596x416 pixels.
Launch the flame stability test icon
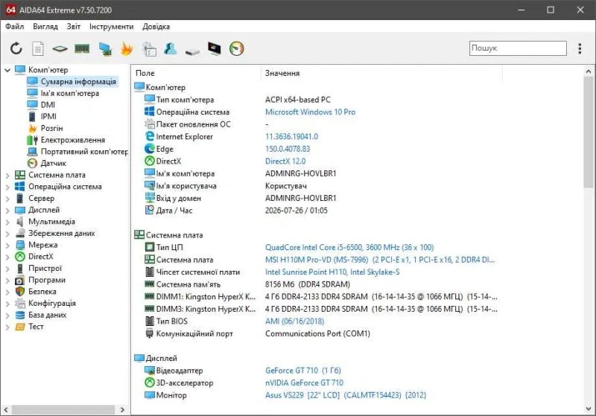click(x=127, y=48)
